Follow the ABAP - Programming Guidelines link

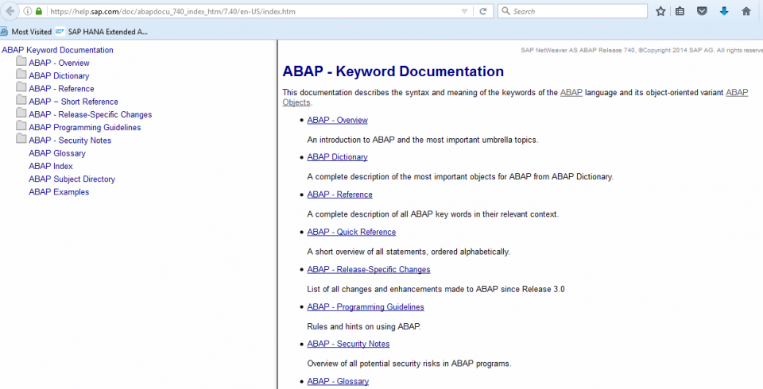[x=366, y=306]
